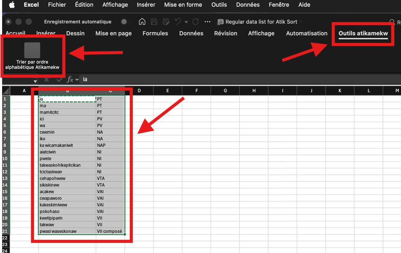This screenshot has height=253, width=401.
Task: Open the Excel application menu
Action: (31, 5)
